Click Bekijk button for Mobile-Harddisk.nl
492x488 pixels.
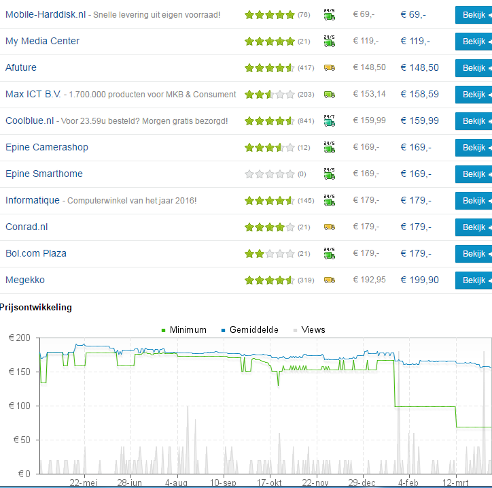(474, 15)
